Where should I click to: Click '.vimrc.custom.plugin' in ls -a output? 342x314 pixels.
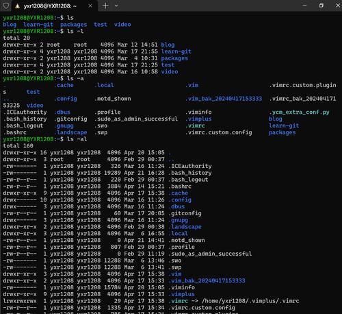click(x=302, y=85)
